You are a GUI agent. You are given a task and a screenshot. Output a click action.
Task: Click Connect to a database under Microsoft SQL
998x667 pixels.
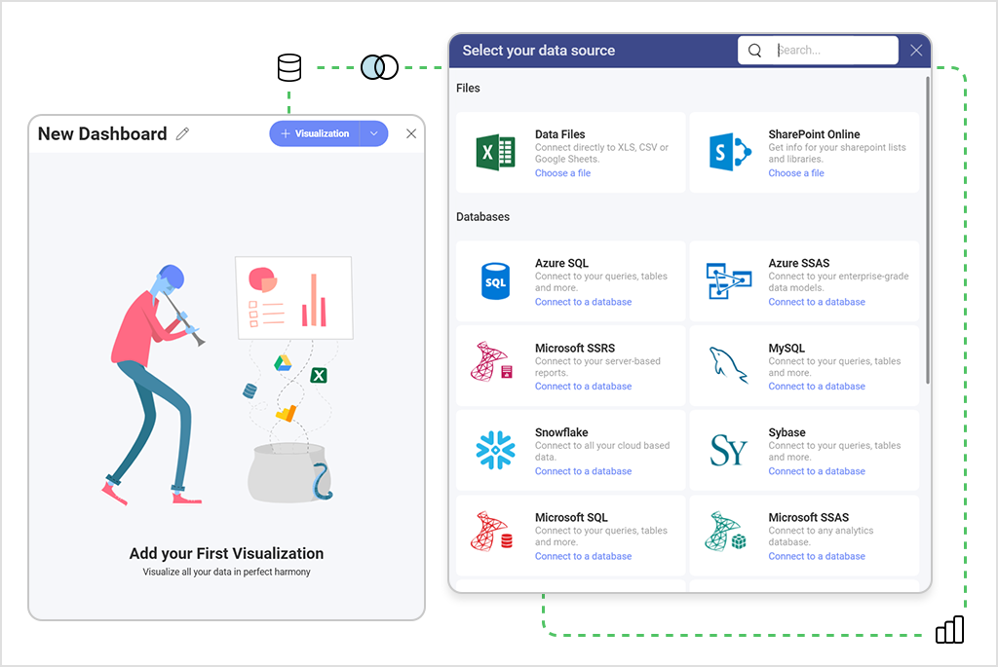(583, 557)
